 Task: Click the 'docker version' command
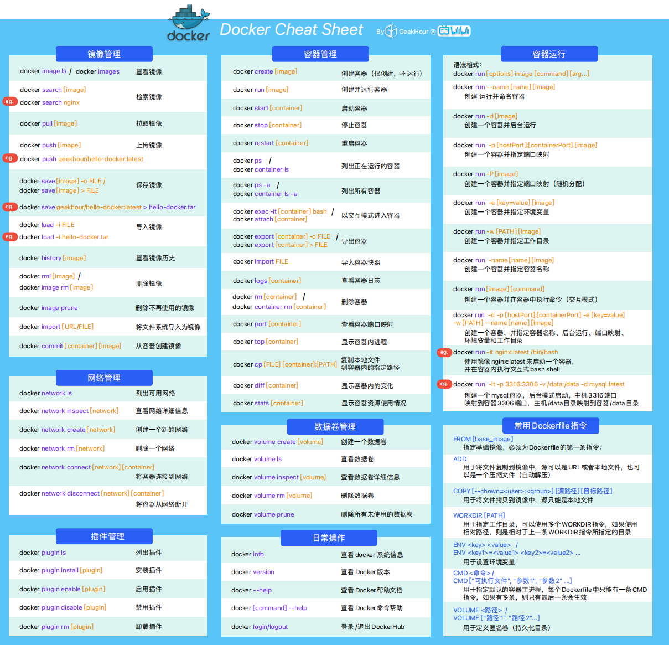pos(253,572)
